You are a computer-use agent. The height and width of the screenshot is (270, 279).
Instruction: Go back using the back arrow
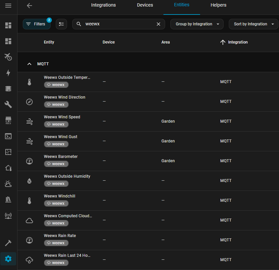(x=29, y=6)
